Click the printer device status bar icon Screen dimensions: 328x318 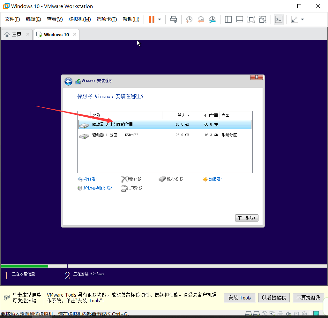pos(280,314)
